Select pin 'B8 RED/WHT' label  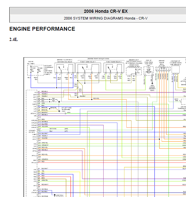point(43,185)
